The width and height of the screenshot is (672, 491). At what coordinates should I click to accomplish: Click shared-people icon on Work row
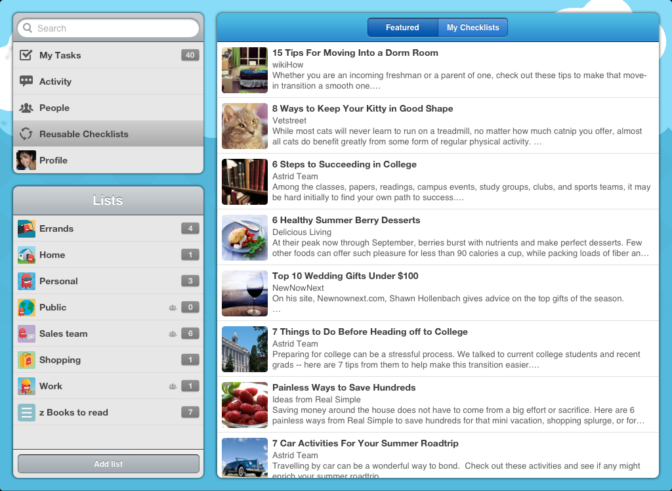click(x=173, y=387)
